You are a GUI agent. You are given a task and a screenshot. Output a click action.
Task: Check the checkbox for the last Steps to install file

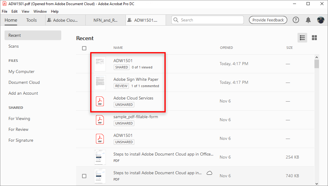84,176
